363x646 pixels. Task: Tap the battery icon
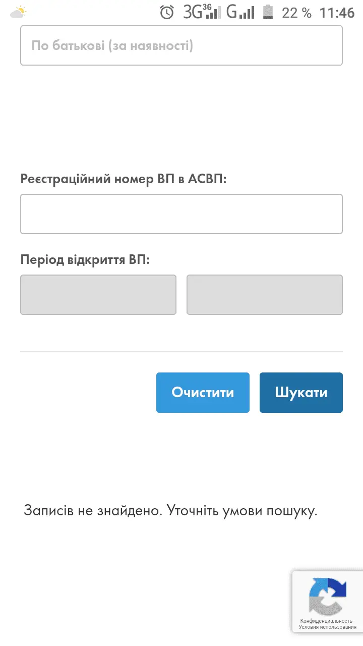269,12
